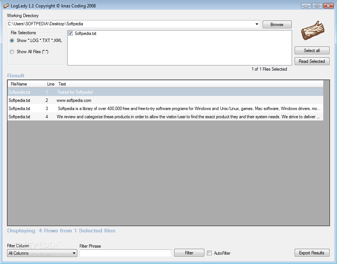Click the Select all button
The height and width of the screenshot is (264, 337).
tap(312, 50)
